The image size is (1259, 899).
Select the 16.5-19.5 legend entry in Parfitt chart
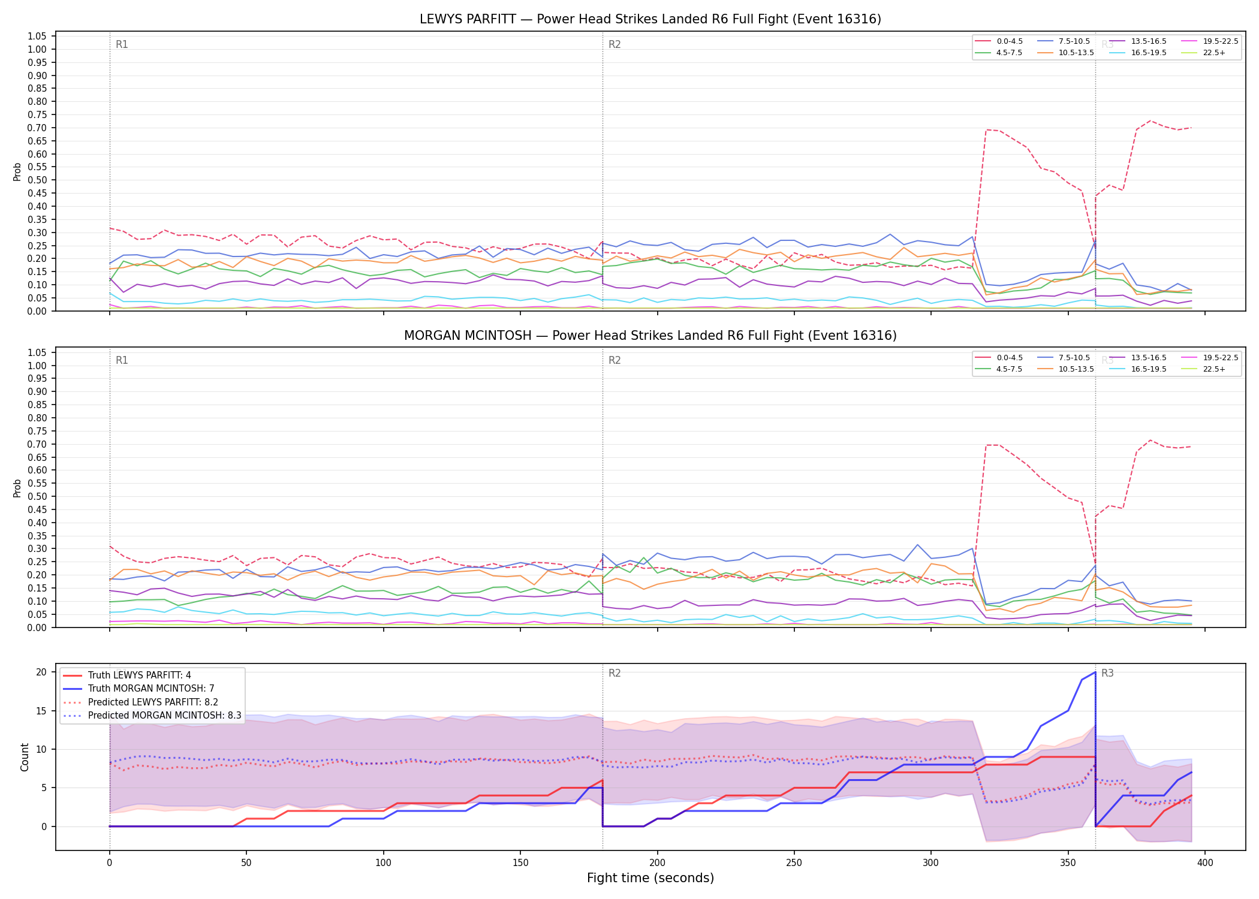(x=1138, y=53)
